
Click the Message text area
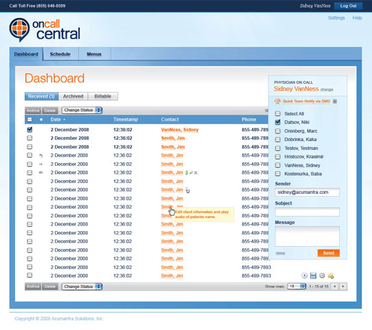307,236
